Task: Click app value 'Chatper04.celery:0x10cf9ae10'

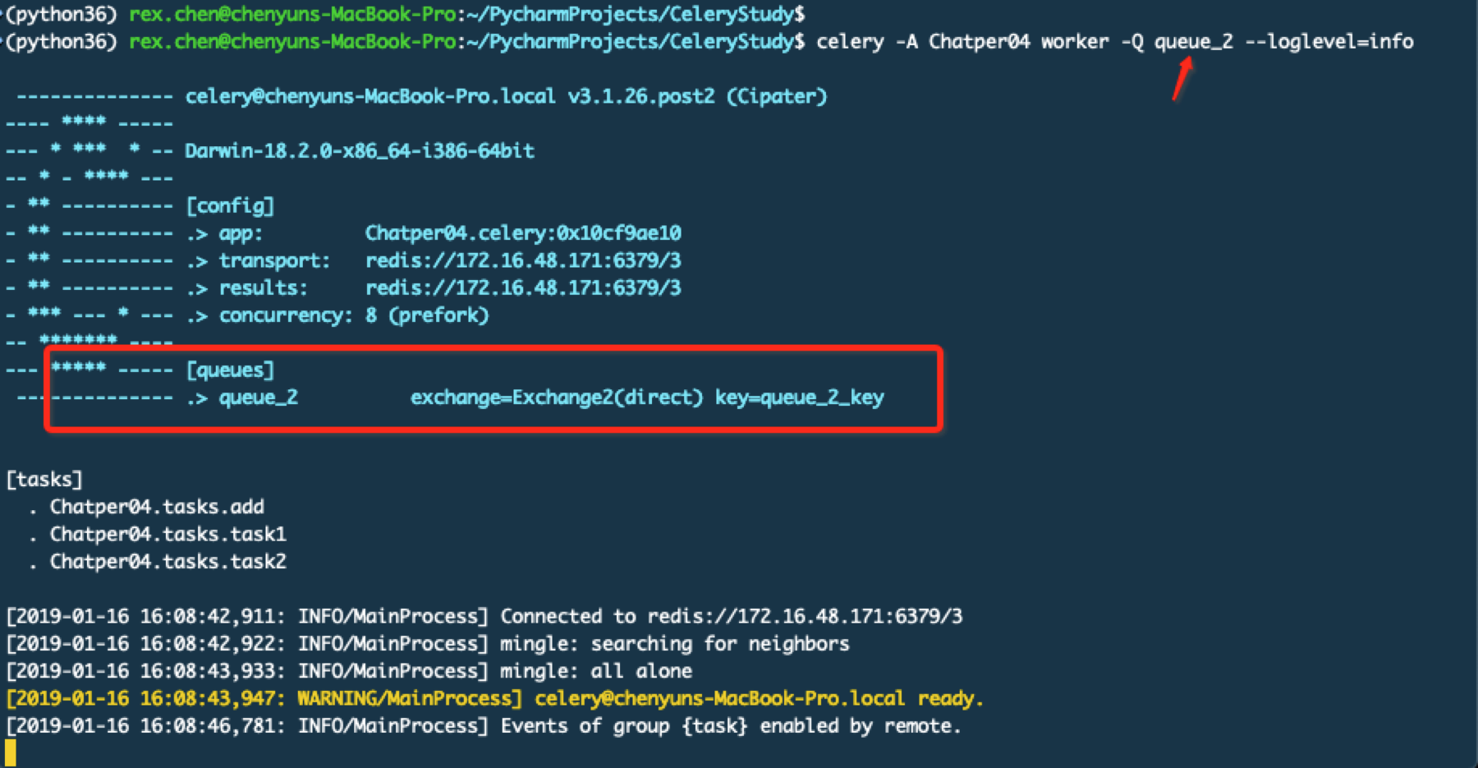Action: [x=523, y=233]
